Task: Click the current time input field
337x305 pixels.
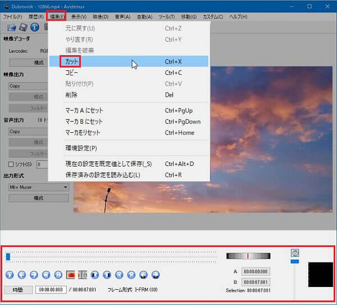Action: click(x=51, y=290)
